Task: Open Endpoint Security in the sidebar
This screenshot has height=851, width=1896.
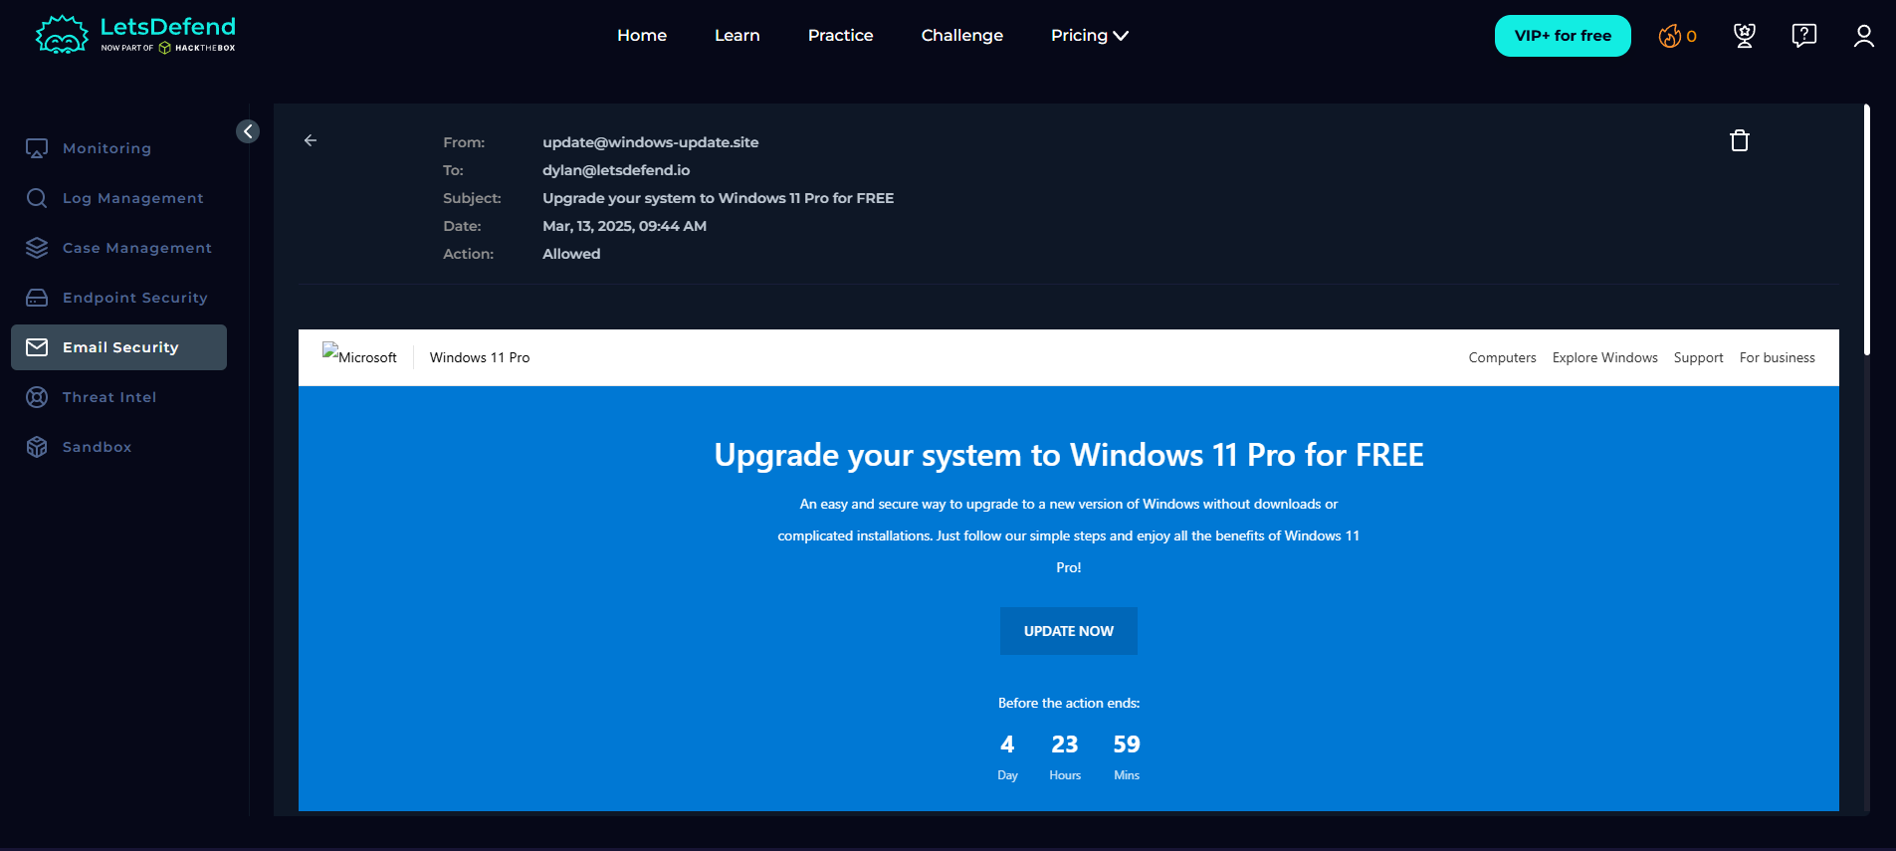Action: pyautogui.click(x=135, y=298)
